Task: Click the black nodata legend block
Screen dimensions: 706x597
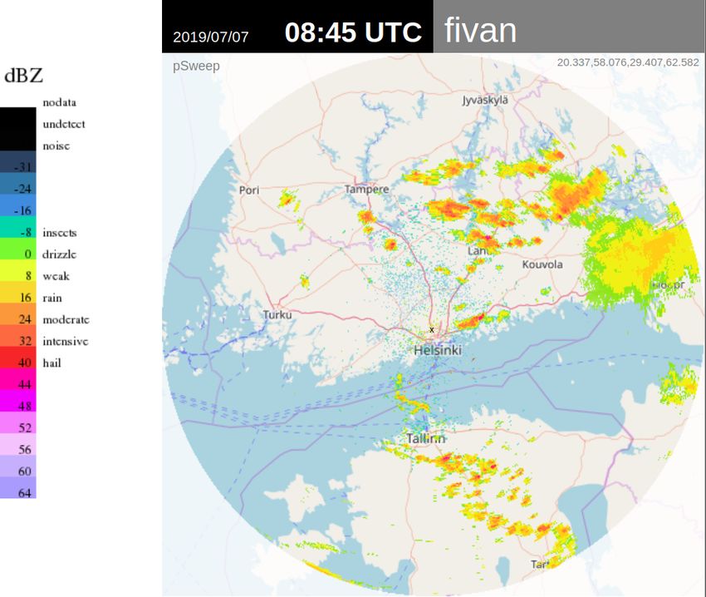Action: pos(18,129)
